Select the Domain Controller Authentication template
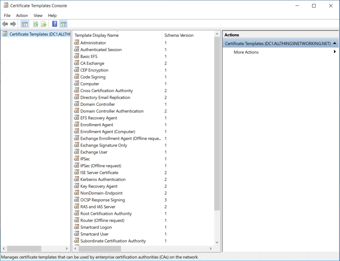 (x=112, y=111)
